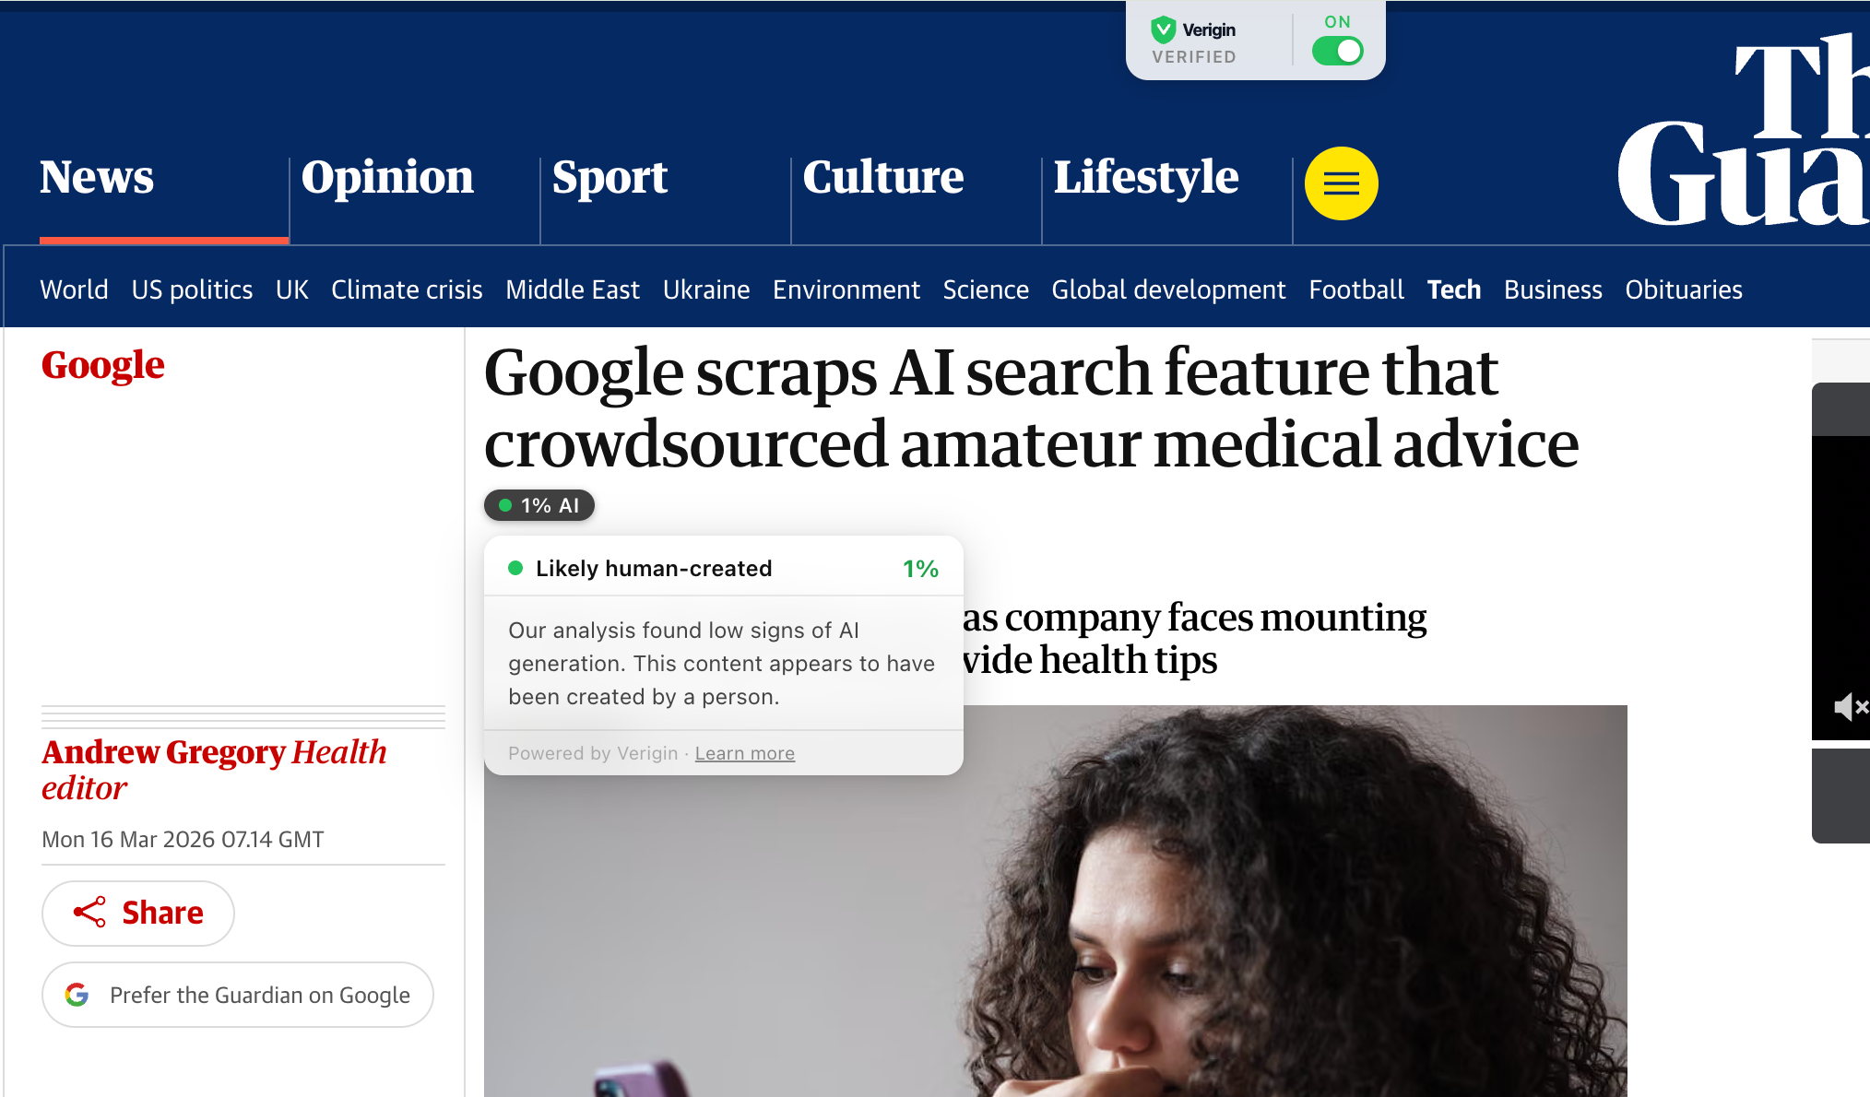This screenshot has height=1097, width=1870.
Task: Expand the AI detection details badge
Action: point(539,505)
